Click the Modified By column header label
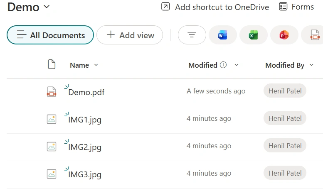323x191 pixels. [x=285, y=65]
